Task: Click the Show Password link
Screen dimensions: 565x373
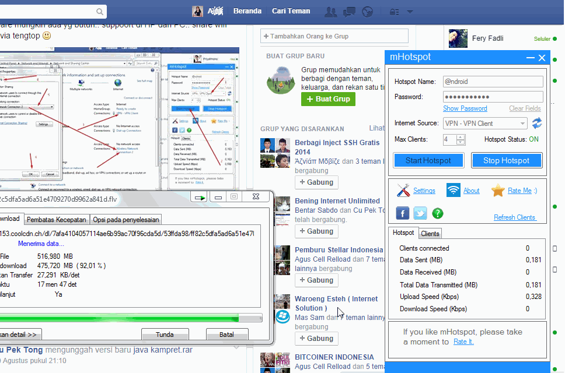Action: click(465, 108)
